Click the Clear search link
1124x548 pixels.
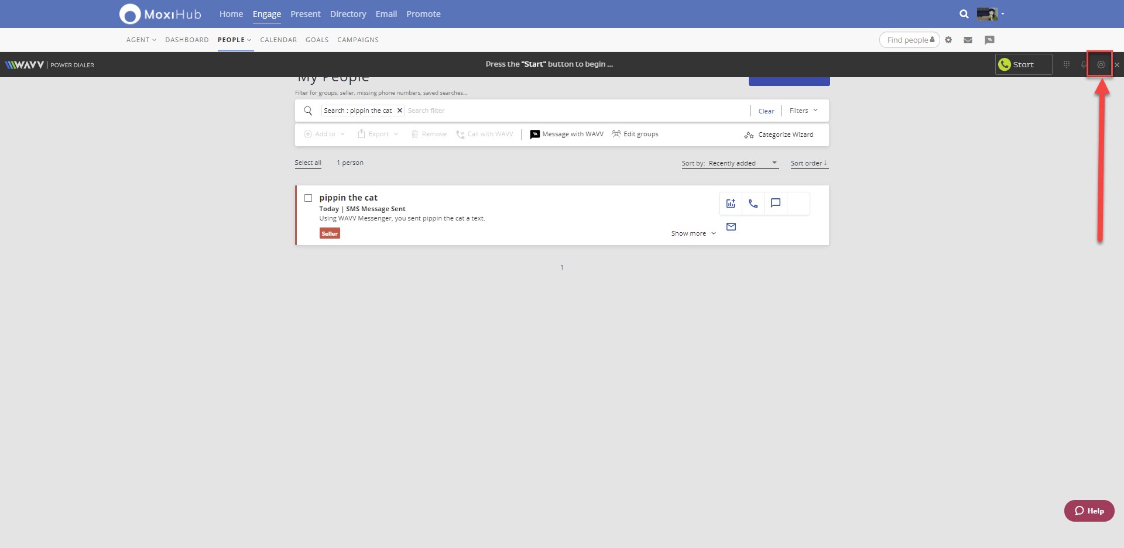766,111
